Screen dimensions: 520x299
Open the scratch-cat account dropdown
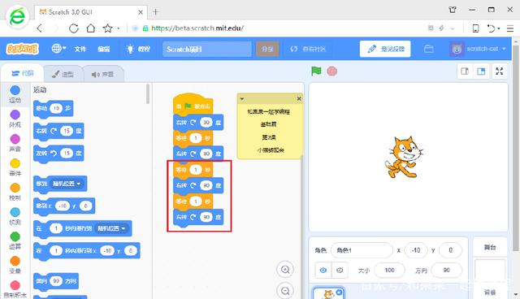click(478, 49)
